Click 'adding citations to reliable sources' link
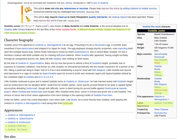180x140 pixels. pyautogui.click(x=140, y=8)
